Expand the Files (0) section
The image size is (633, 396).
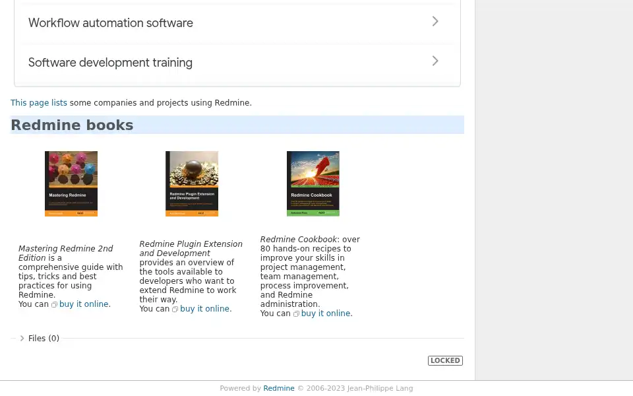click(22, 338)
